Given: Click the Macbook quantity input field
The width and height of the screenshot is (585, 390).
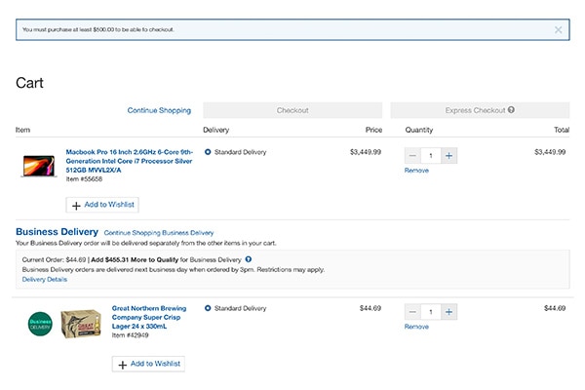Looking at the screenshot, I should coord(431,155).
